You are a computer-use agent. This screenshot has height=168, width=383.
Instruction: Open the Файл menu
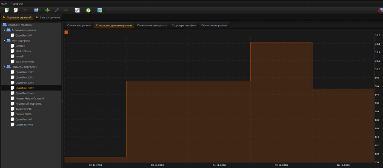coord(4,4)
